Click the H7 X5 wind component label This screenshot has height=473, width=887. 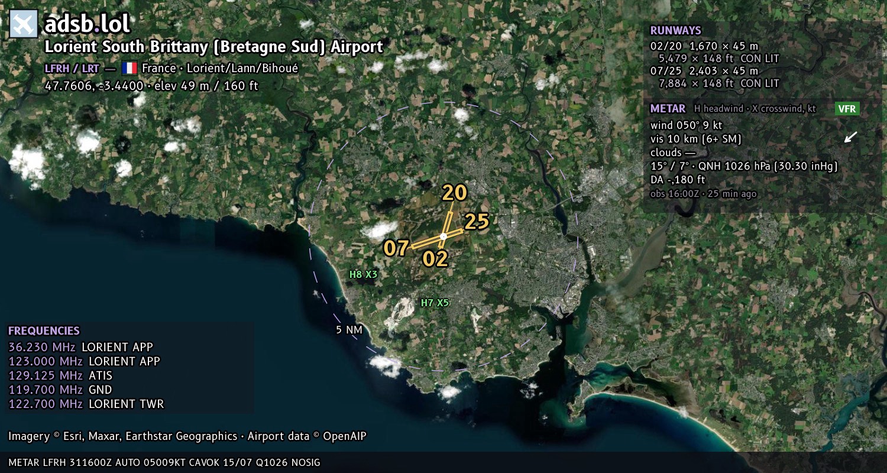pyautogui.click(x=435, y=303)
